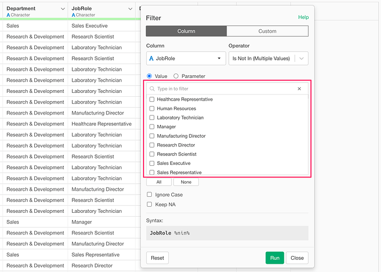
Task: Click the Type in to filter field
Action: (224, 88)
